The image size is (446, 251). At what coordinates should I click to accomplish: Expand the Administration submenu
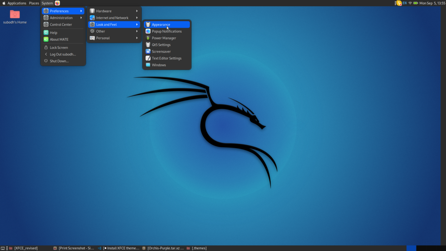61,17
